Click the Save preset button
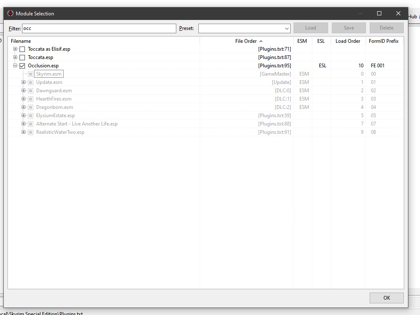The image size is (420, 315). click(x=349, y=28)
